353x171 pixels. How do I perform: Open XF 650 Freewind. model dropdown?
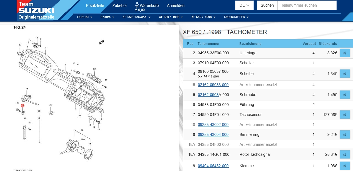[136, 17]
